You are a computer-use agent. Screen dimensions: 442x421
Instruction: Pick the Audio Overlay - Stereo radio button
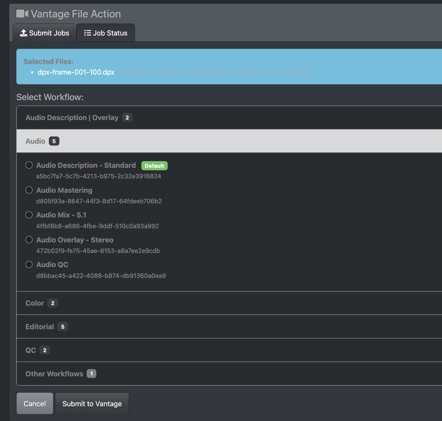click(29, 240)
